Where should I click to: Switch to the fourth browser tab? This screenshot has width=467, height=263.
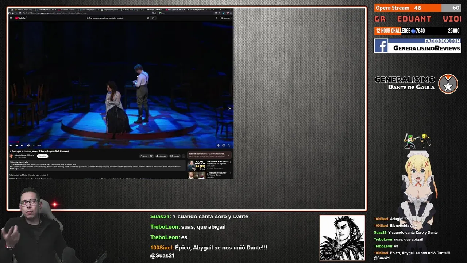click(90, 10)
